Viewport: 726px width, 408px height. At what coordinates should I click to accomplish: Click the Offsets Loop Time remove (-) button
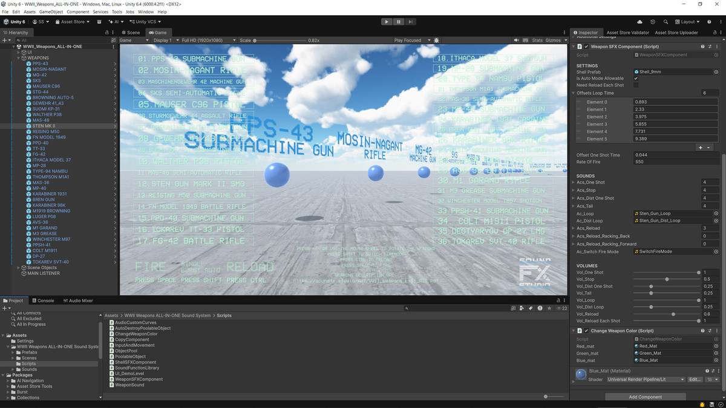coord(708,147)
